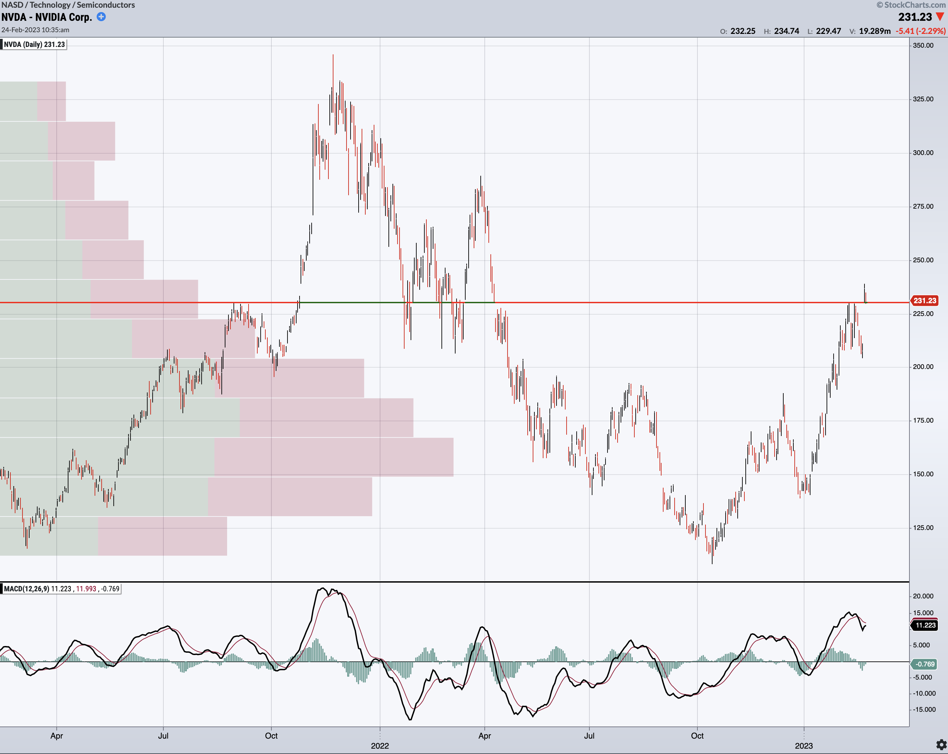Click the low price value 229.47
The width and height of the screenshot is (948, 754).
(x=828, y=31)
